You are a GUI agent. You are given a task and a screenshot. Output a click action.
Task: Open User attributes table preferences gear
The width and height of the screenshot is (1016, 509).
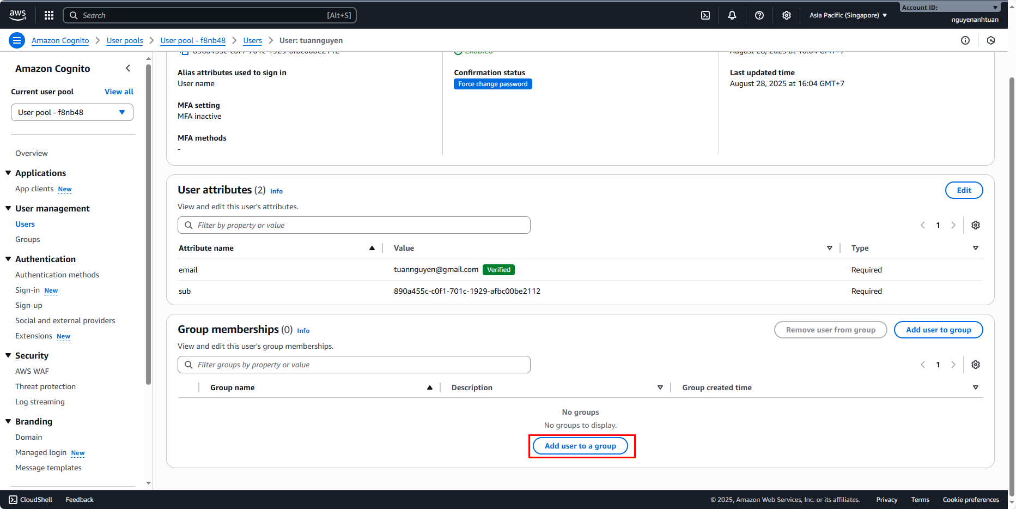976,225
